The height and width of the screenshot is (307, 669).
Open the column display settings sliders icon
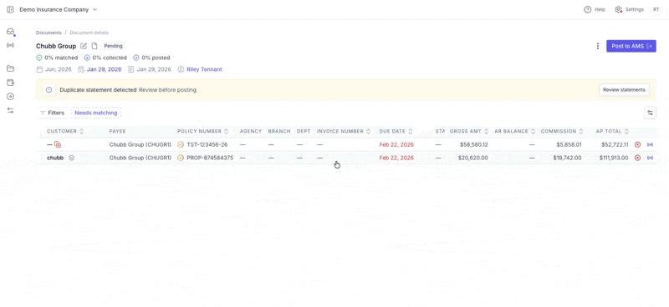pos(650,113)
